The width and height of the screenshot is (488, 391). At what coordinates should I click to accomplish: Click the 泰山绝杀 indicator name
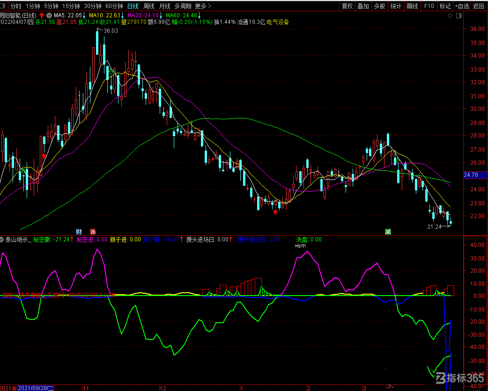18,239
